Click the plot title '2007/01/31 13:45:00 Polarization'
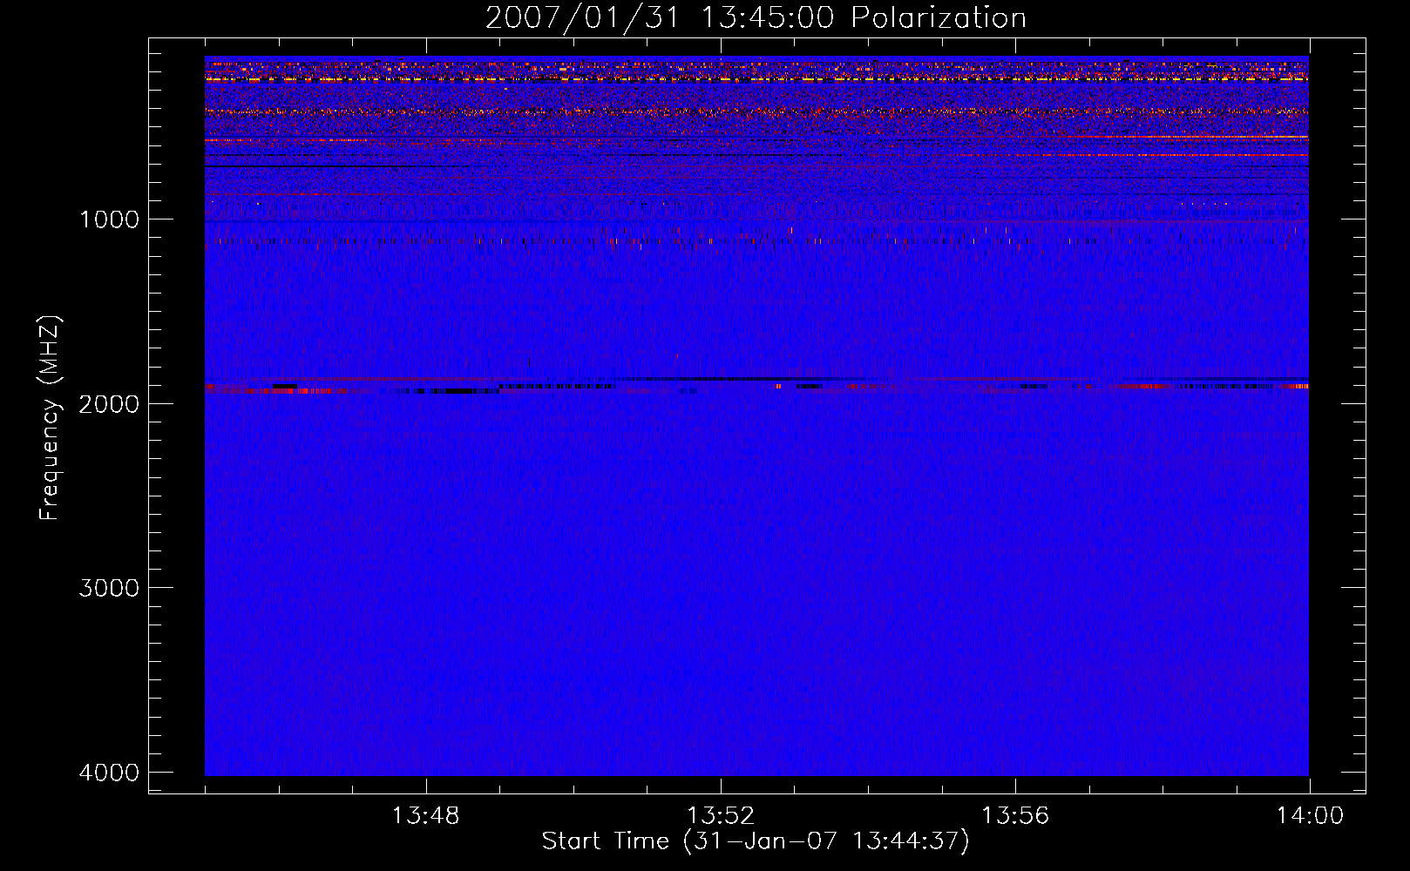Screen dimensions: 1410x871 coord(756,18)
